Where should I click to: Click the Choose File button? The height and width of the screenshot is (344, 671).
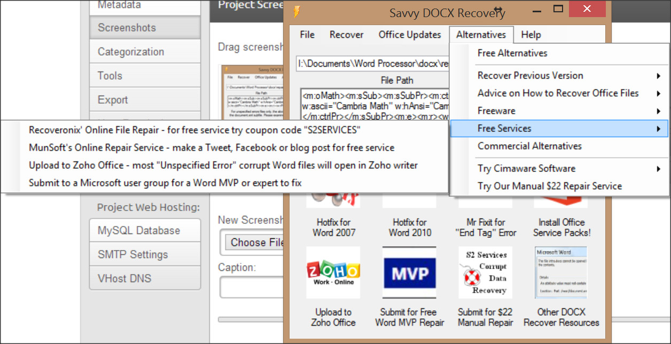[254, 242]
